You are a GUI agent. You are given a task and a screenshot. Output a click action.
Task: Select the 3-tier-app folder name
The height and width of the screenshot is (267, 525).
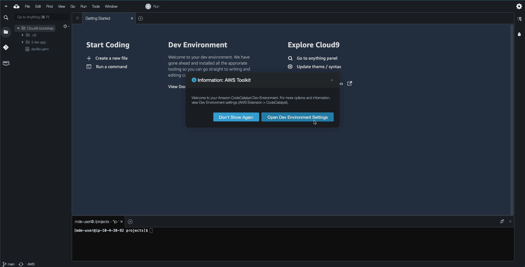39,42
